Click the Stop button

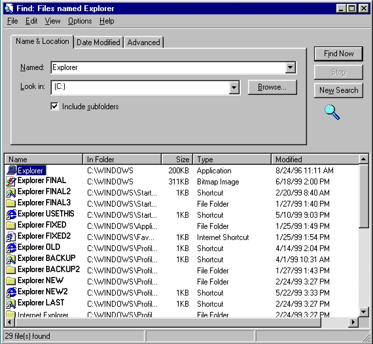(339, 72)
